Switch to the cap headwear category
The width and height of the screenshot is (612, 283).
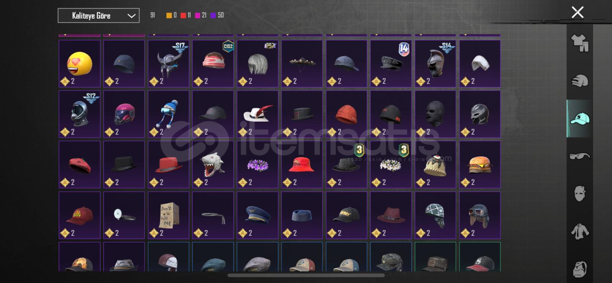coord(580,119)
